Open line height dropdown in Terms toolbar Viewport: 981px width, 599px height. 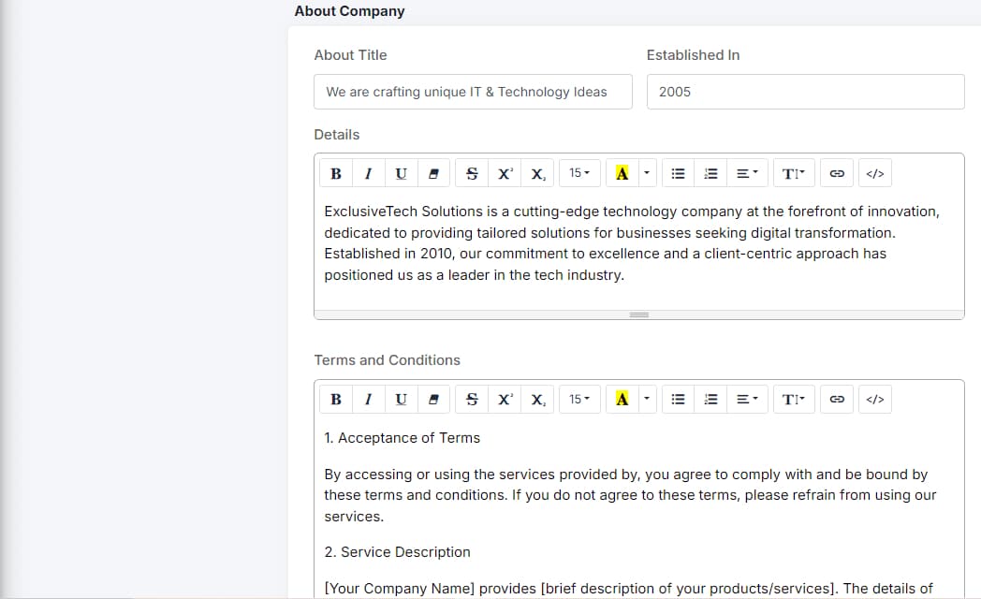(793, 400)
